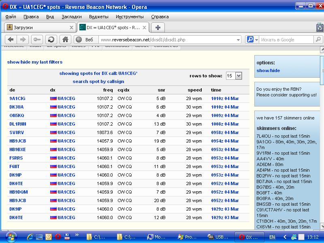Open the Виджеты menu
Image resolution: width=324 pixels, height=243 pixels.
[98, 17]
